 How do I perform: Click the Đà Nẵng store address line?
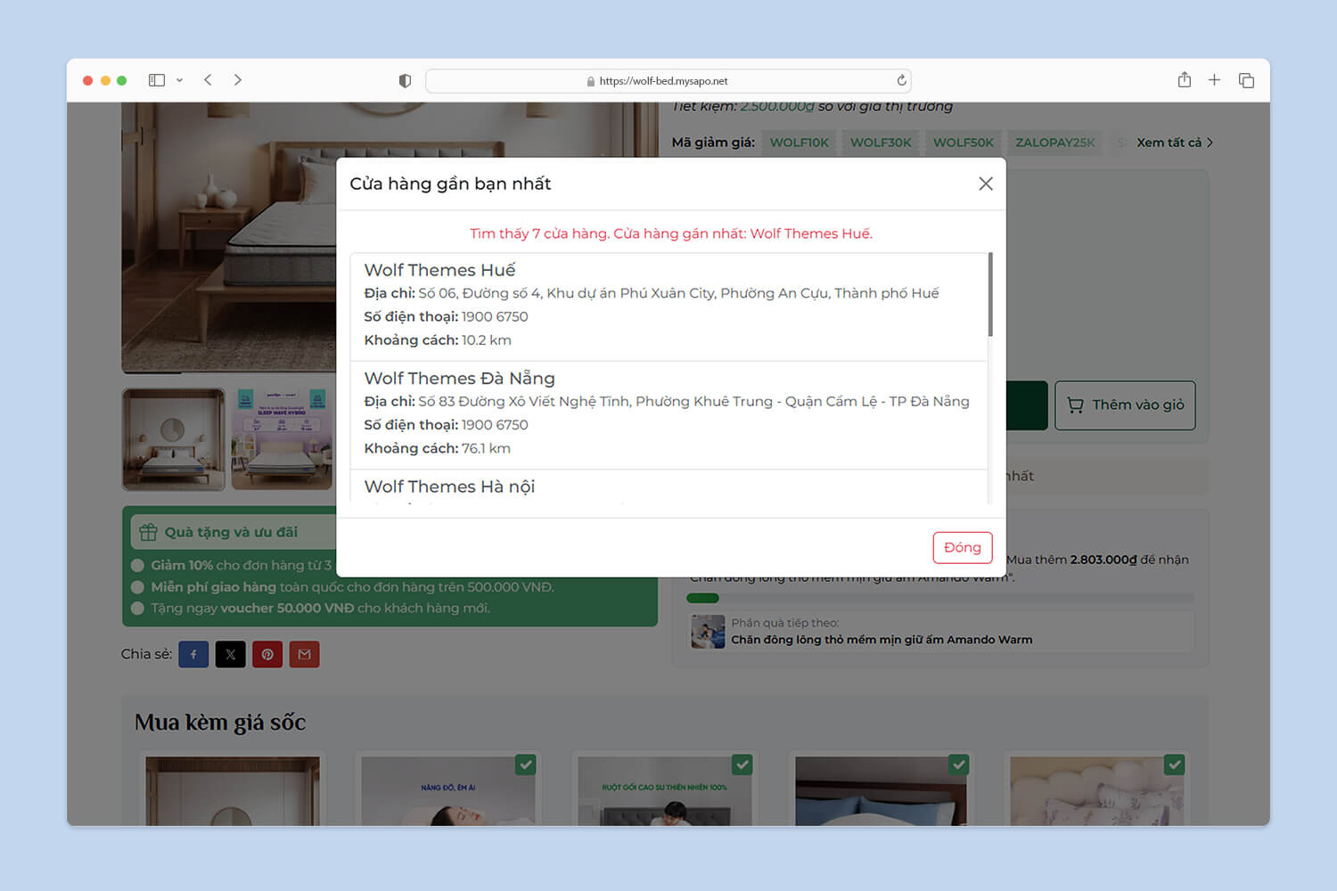point(667,402)
